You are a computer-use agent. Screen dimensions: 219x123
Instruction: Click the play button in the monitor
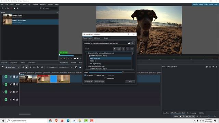tap(78, 58)
